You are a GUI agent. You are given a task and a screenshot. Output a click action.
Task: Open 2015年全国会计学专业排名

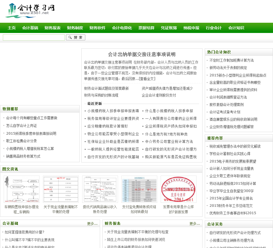pos(231,198)
